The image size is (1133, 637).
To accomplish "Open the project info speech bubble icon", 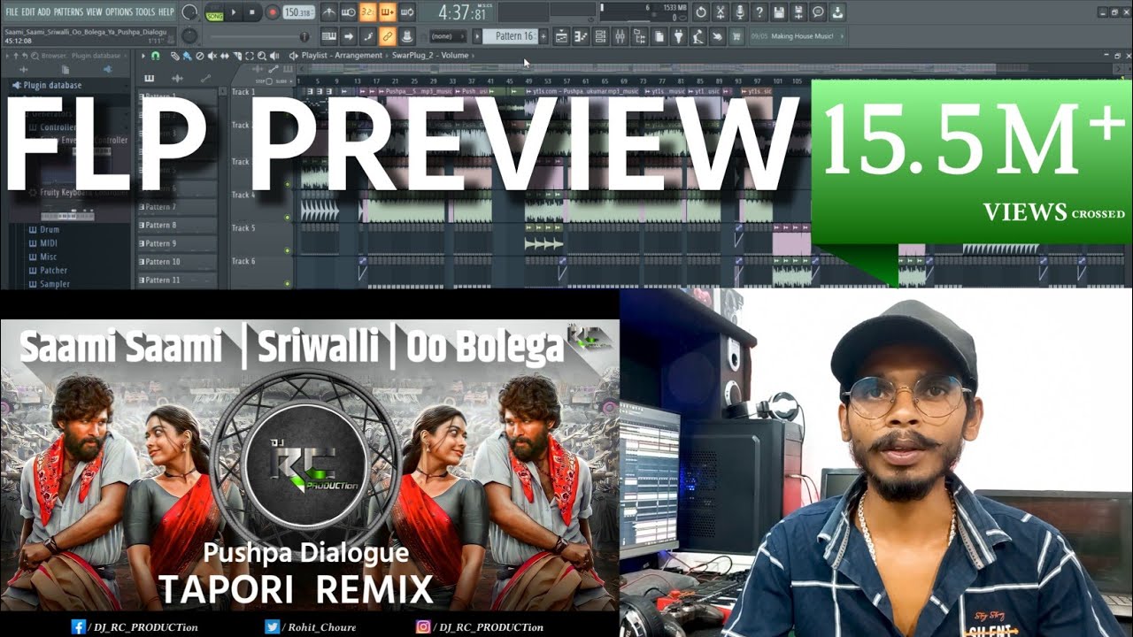I will 818,12.
